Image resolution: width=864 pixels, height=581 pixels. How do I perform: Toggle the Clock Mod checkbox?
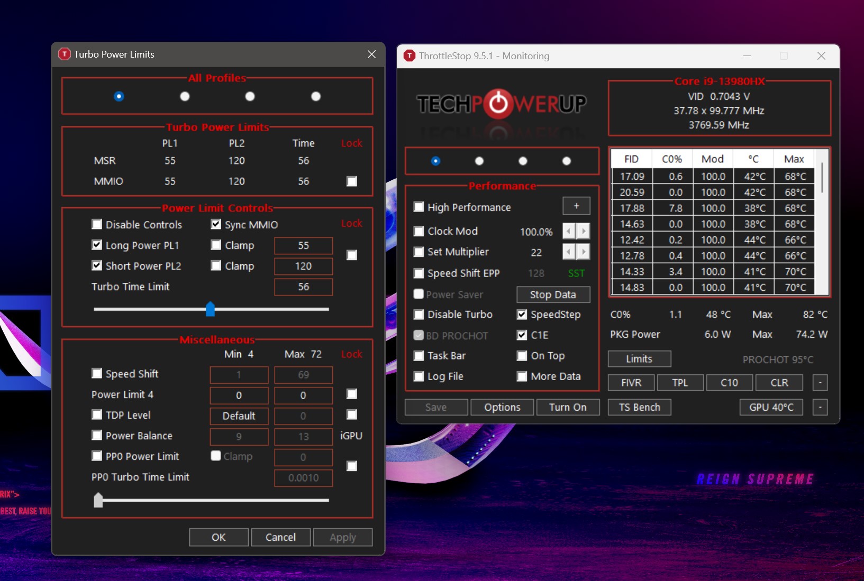coord(419,231)
